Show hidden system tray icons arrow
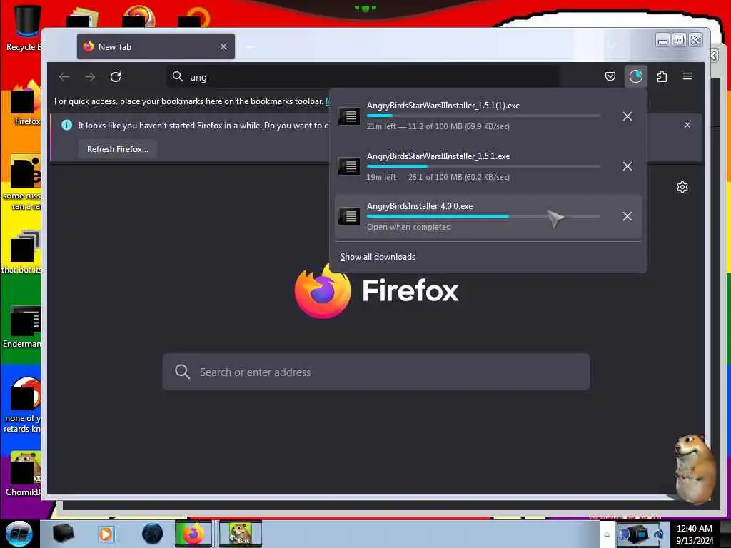The width and height of the screenshot is (731, 548). [x=607, y=534]
